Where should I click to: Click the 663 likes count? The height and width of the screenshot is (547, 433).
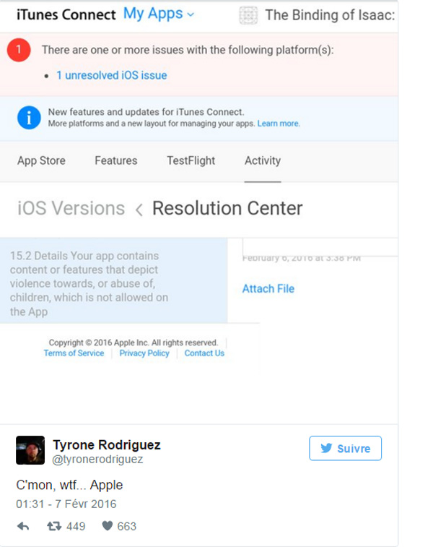[127, 526]
